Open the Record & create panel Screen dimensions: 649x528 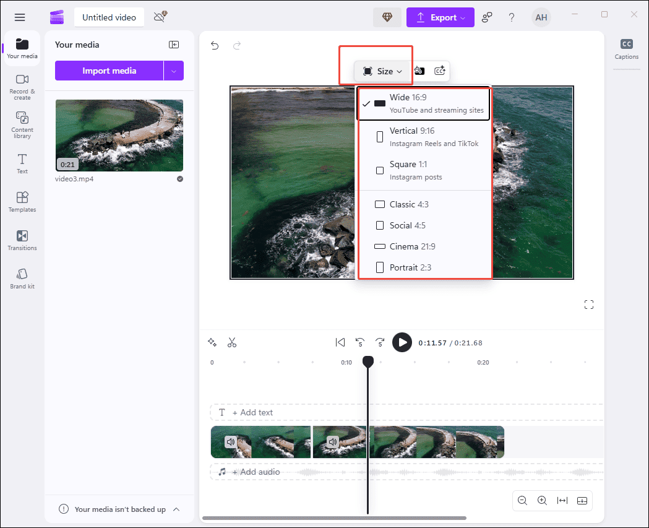(22, 85)
